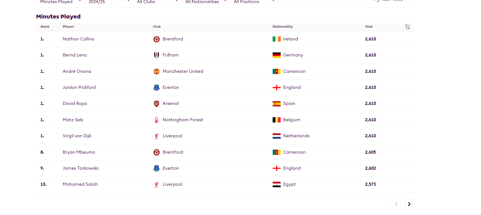This screenshot has height=215, width=481.
Task: Go to the next page of results
Action: pyautogui.click(x=409, y=204)
